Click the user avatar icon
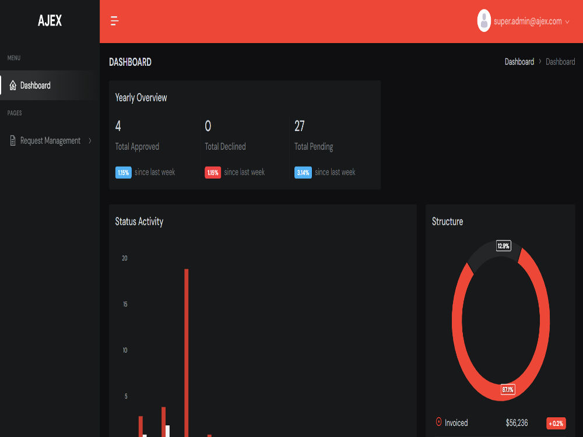This screenshot has width=583, height=437. 484,21
